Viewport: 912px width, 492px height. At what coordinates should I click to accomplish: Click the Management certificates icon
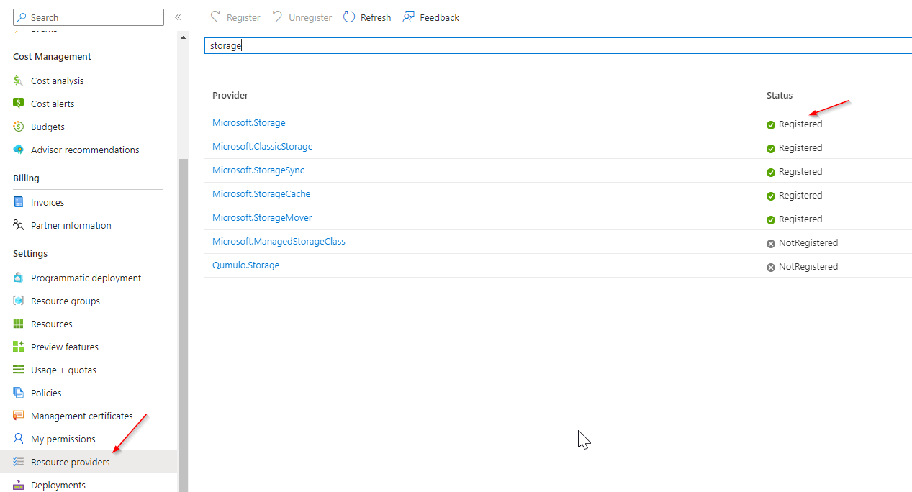[19, 416]
